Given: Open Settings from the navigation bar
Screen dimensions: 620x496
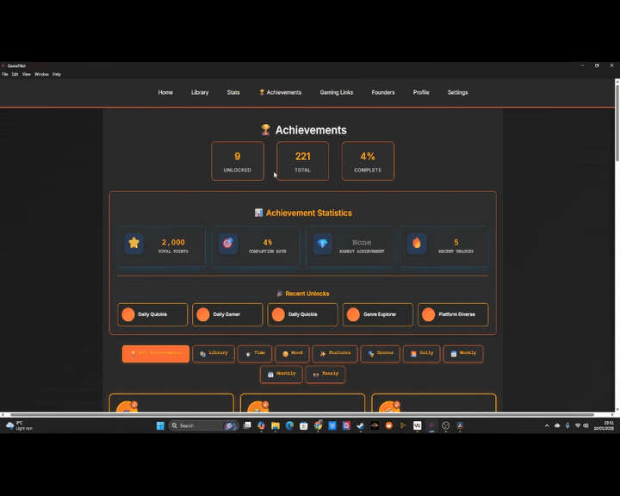Looking at the screenshot, I should 458,93.
